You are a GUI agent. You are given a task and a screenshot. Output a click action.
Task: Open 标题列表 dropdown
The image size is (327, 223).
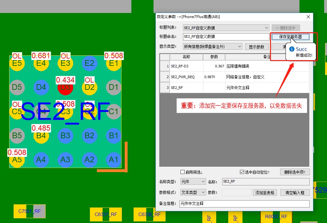pos(226,28)
